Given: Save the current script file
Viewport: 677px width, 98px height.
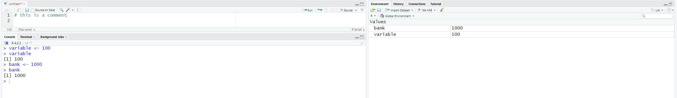Looking at the screenshot, I should pos(27,10).
